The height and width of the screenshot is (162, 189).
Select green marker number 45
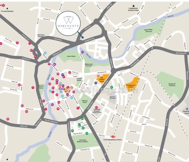112,87
